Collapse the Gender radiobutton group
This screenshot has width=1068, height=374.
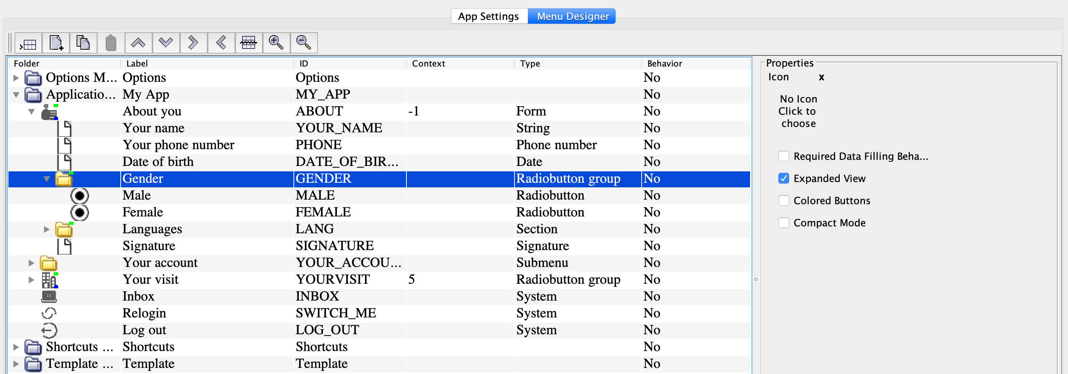click(46, 179)
